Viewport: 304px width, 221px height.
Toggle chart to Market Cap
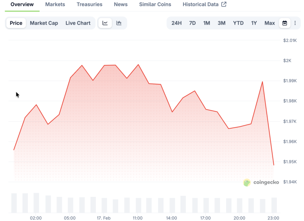44,23
